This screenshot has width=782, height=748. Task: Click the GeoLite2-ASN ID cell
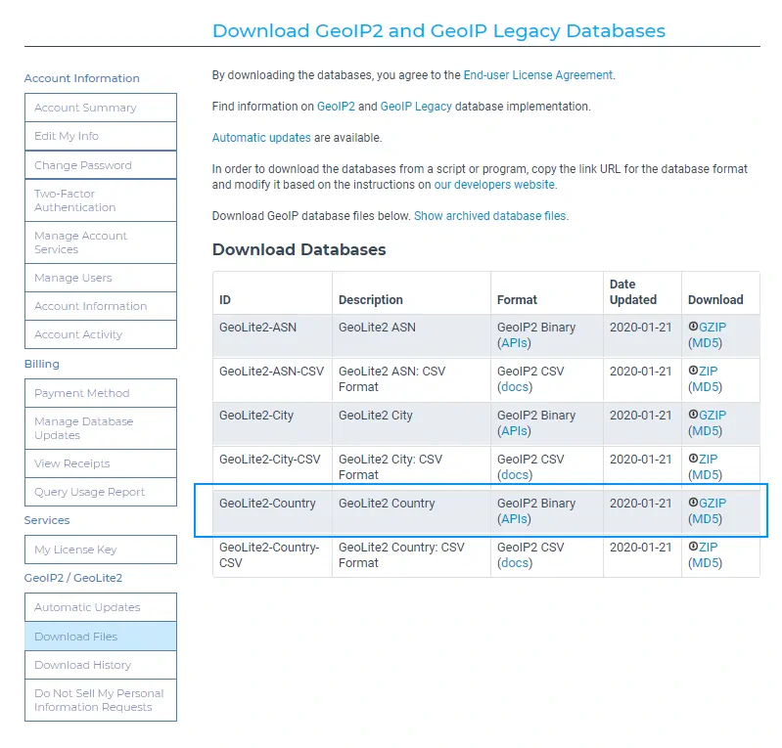pyautogui.click(x=272, y=335)
